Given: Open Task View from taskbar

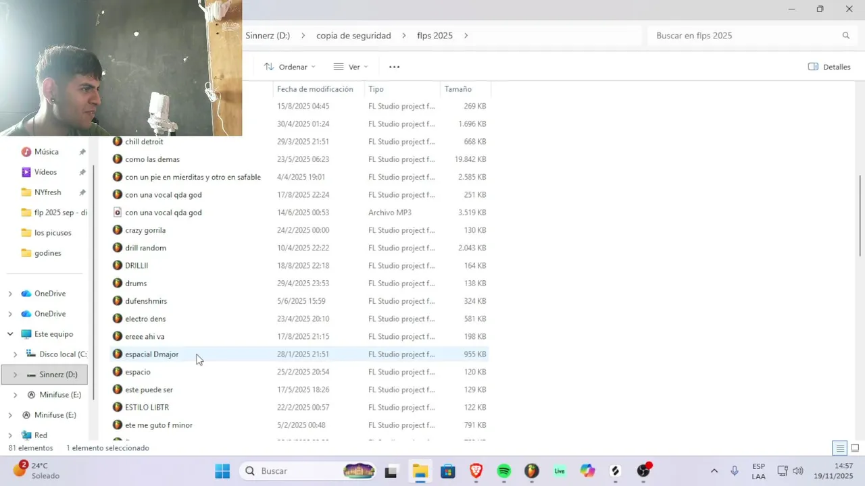Looking at the screenshot, I should (x=391, y=471).
